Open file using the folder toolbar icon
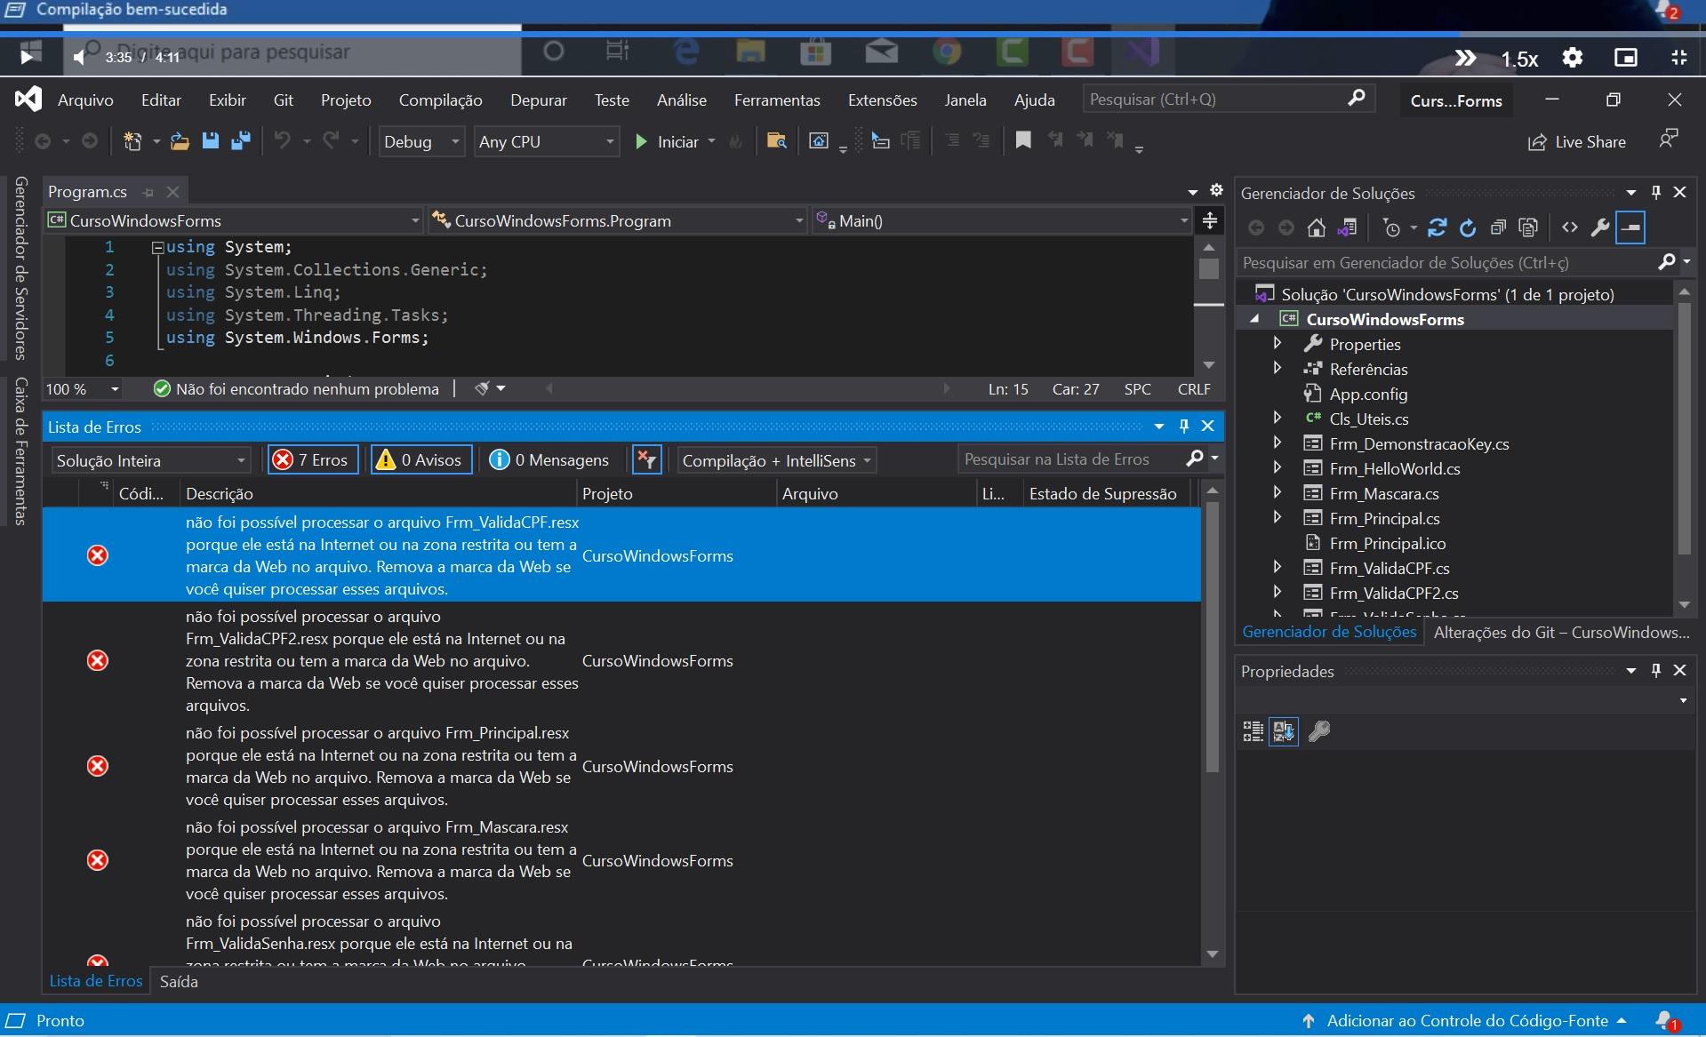Viewport: 1706px width, 1037px height. coord(180,141)
